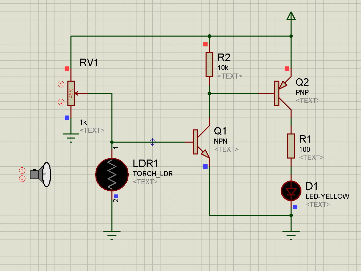Click the blue logic indicator below D1
Screen dimensions: 361x271
[x=295, y=207]
